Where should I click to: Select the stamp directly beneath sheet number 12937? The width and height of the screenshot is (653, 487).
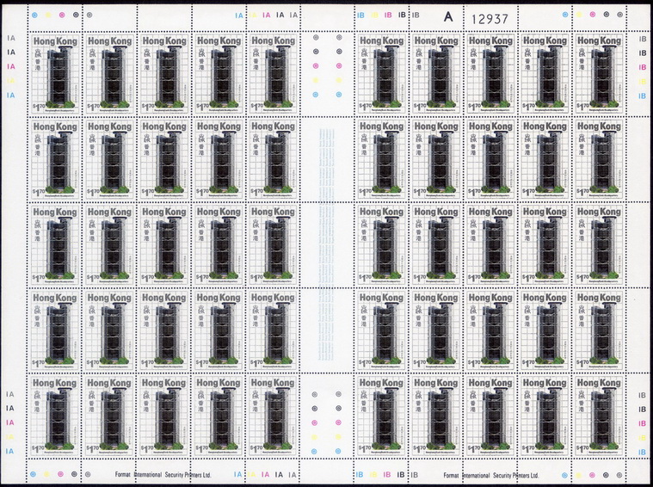tap(490, 74)
